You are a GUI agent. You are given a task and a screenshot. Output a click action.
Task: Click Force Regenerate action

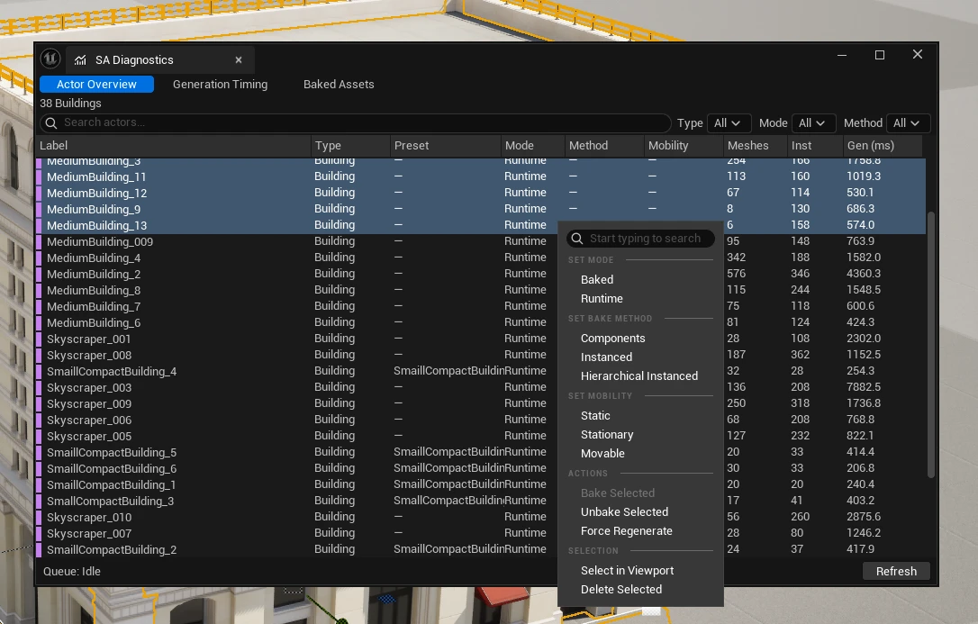pyautogui.click(x=640, y=531)
